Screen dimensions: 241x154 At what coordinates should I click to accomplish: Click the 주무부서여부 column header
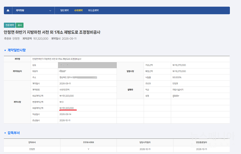pyautogui.click(x=88, y=142)
